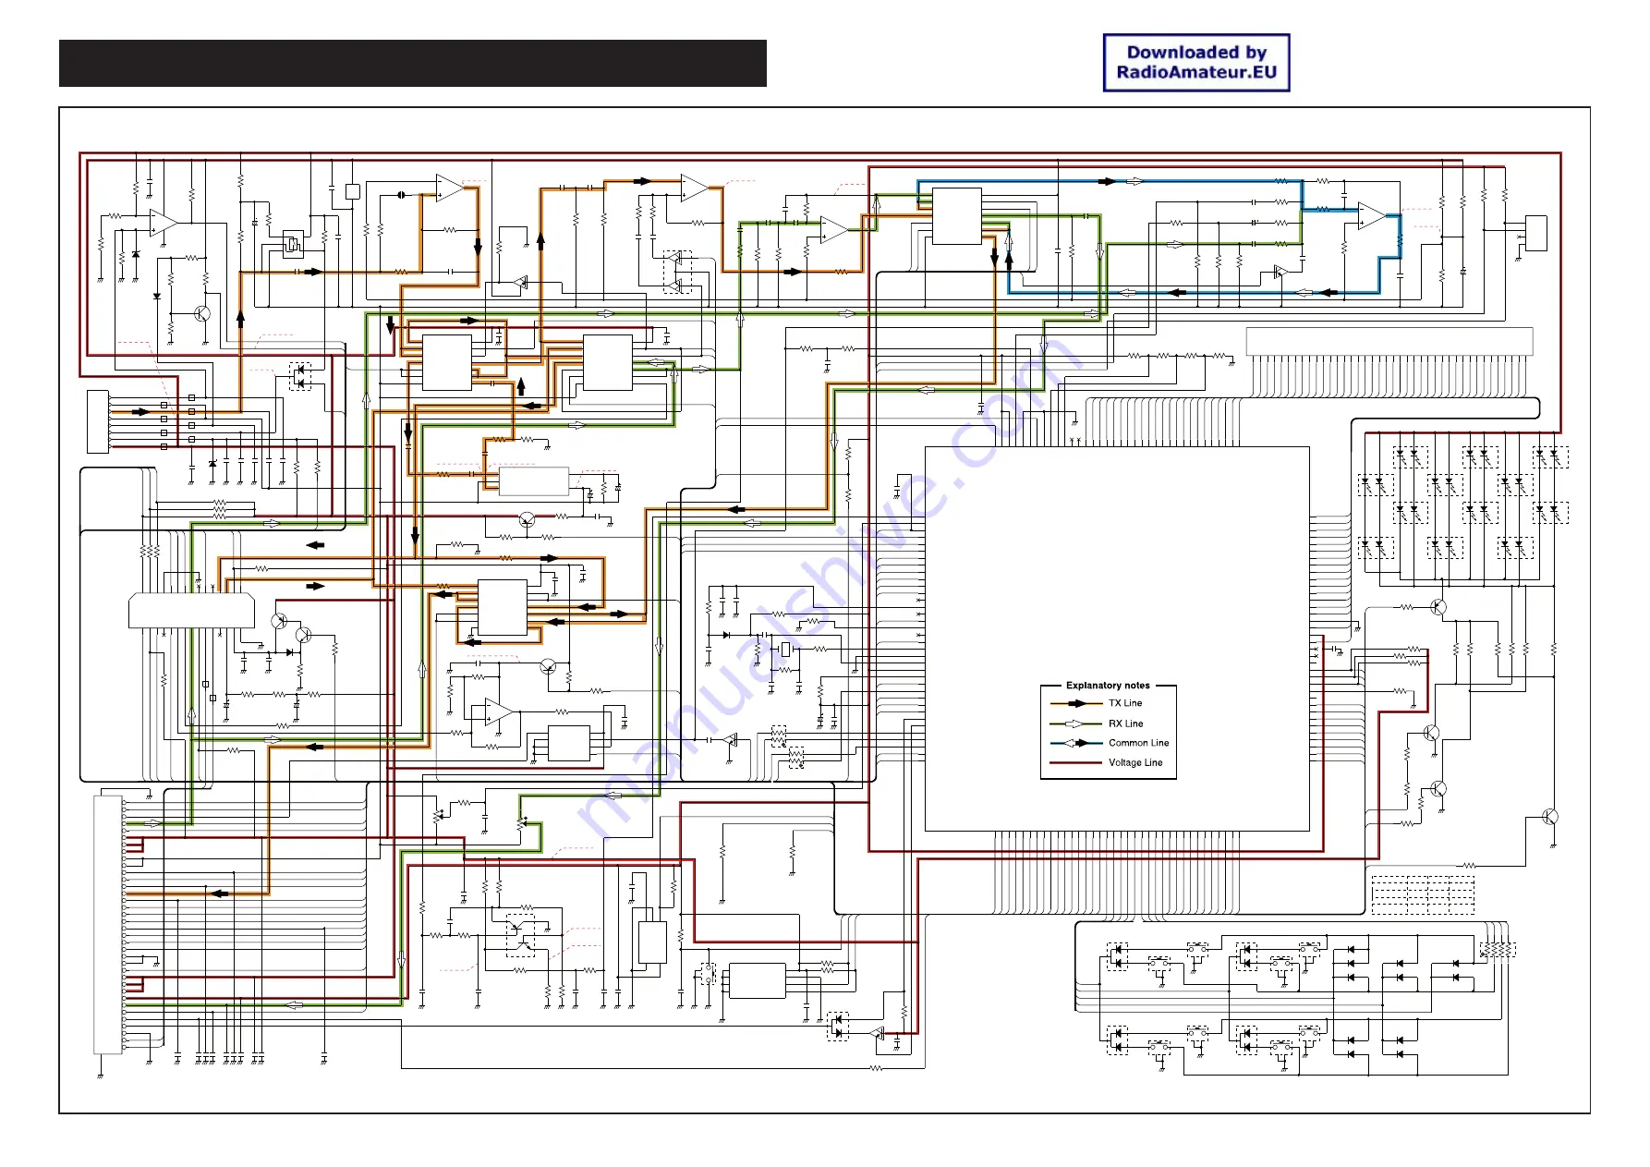Screen dimensions: 1650x1167
Task: Click the "Explanatory notes" legend heading
Action: coord(1108,686)
